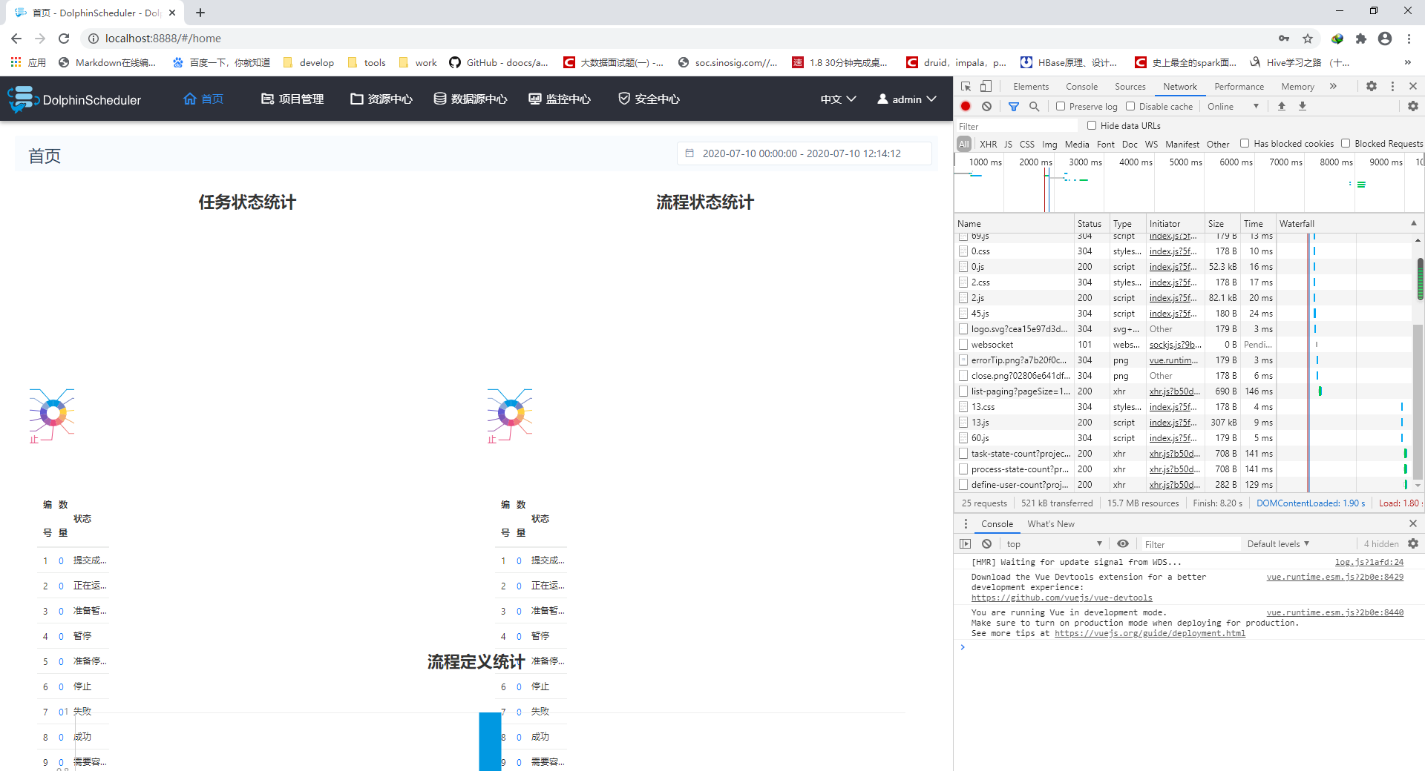Viewport: 1425px width, 771px height.
Task: Open the Default levels dropdown
Action: (x=1277, y=543)
